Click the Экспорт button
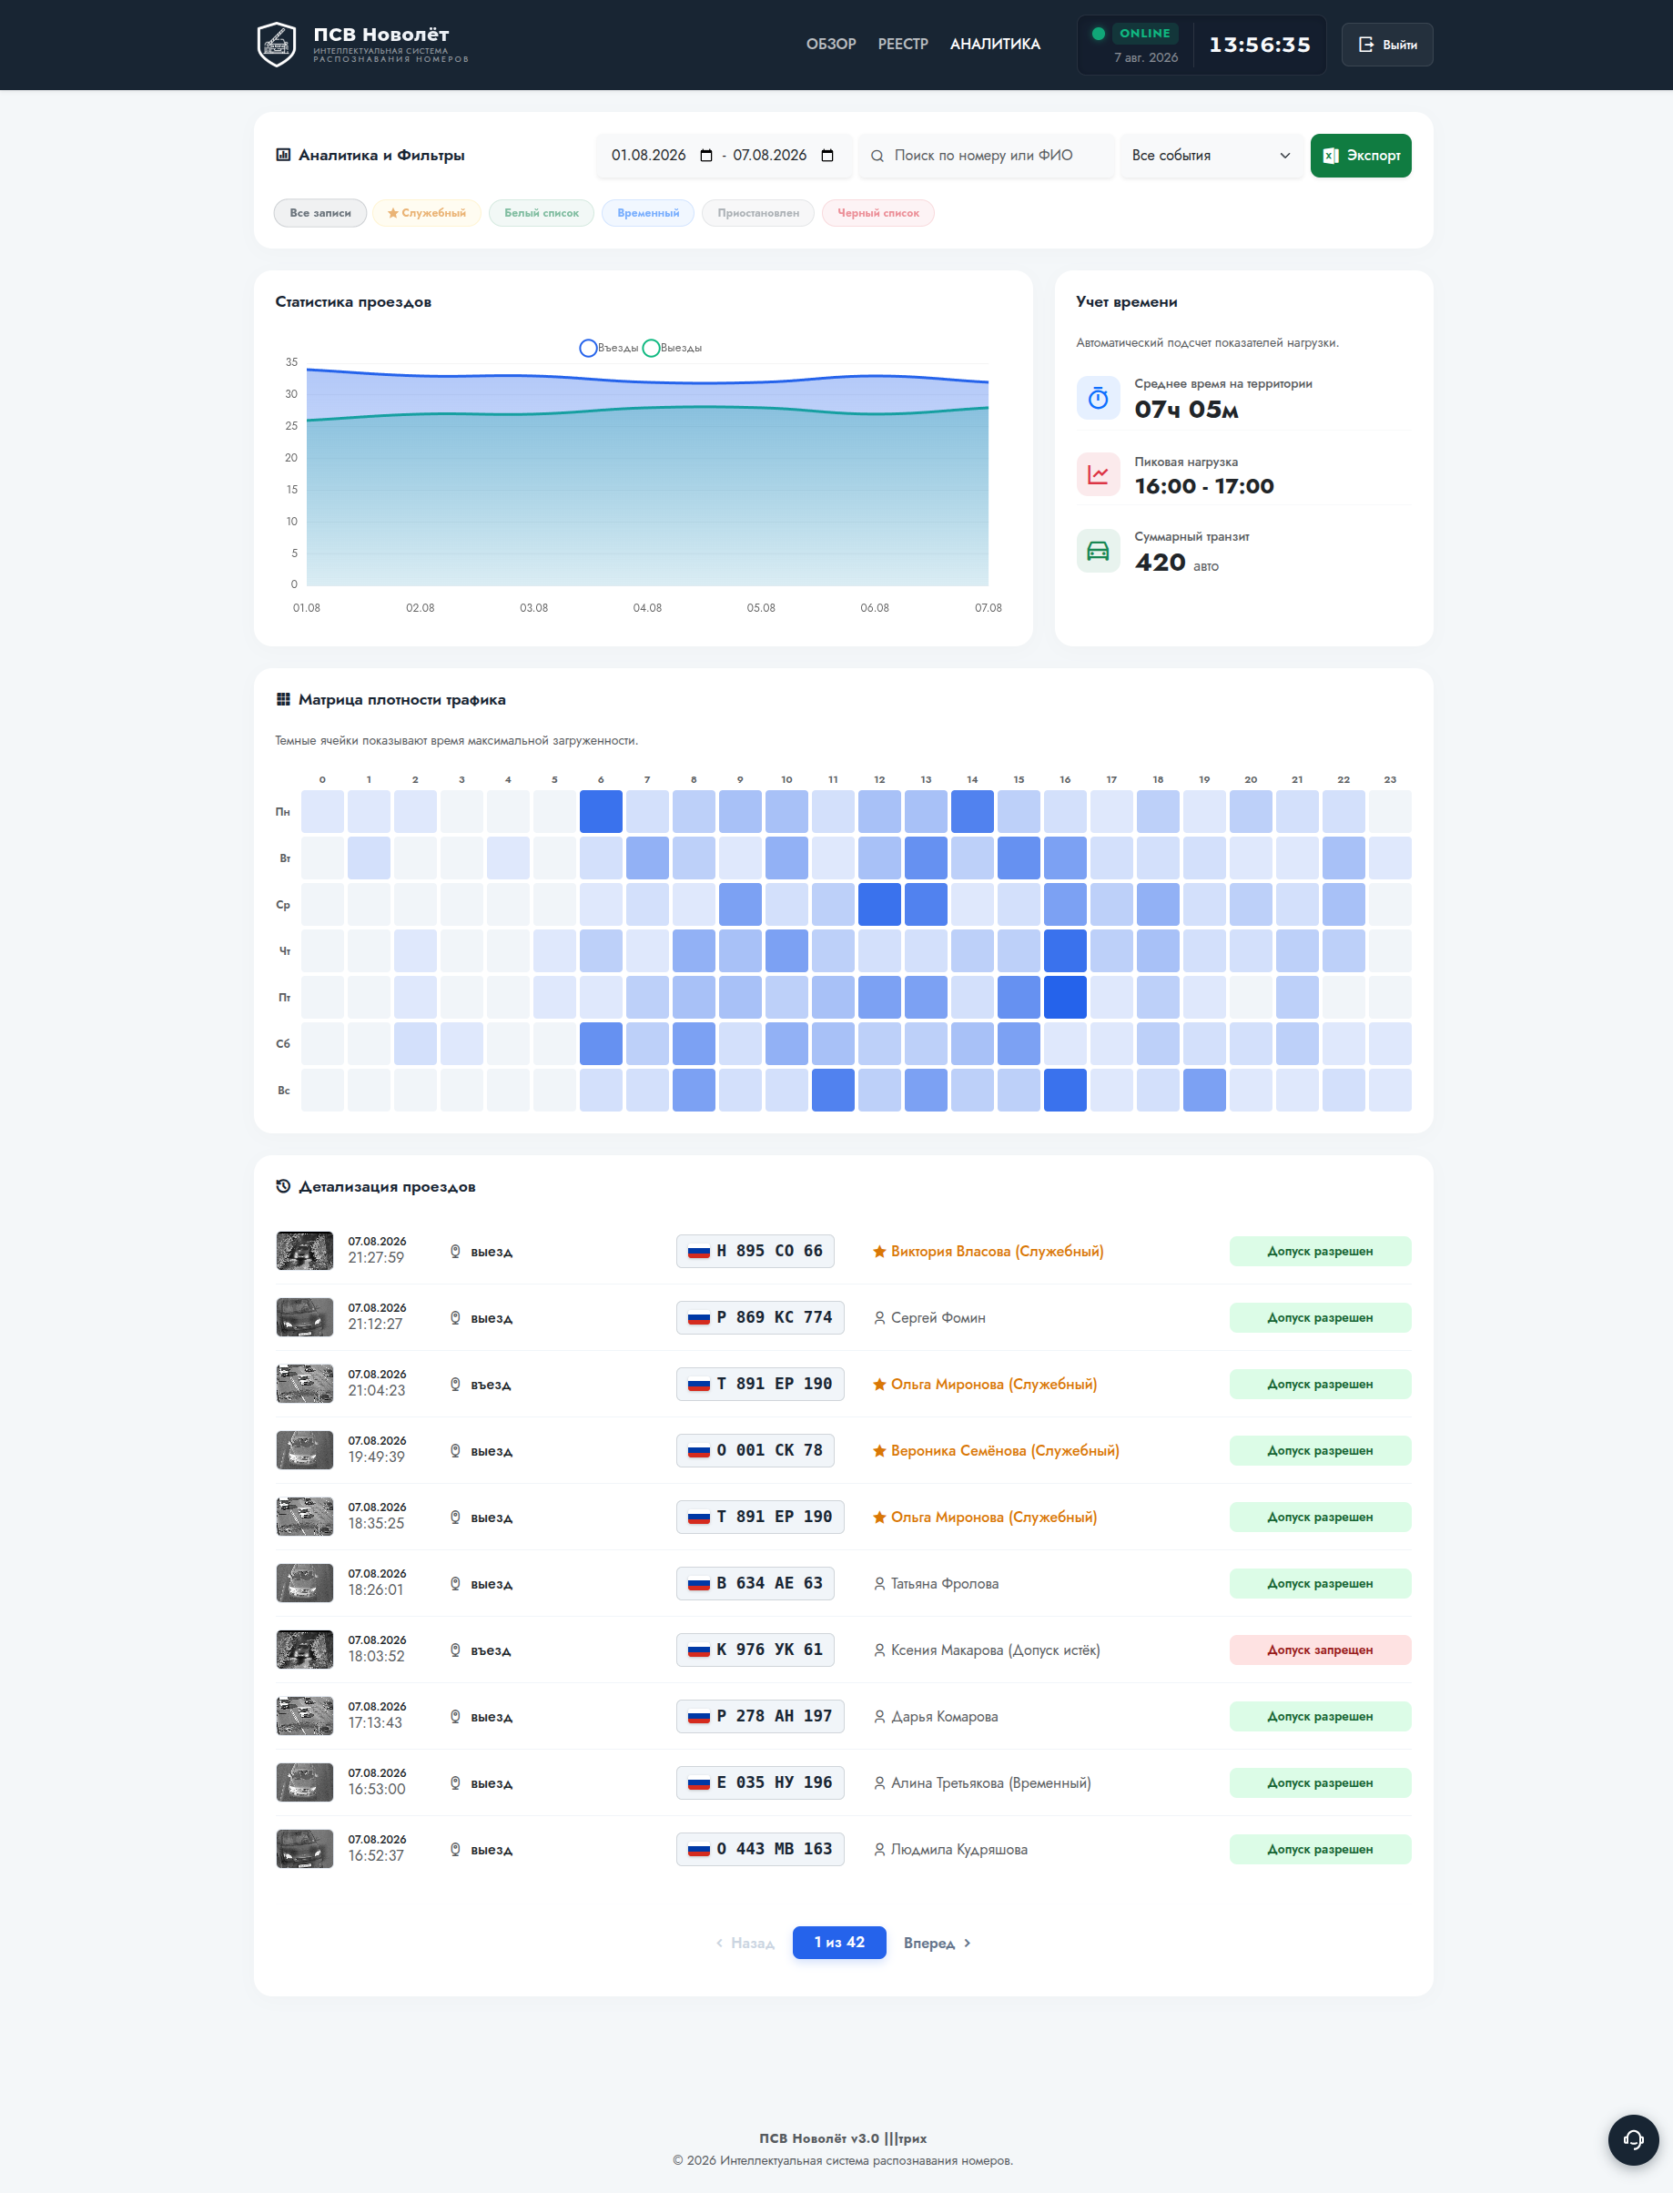The image size is (1673, 2193). coord(1360,156)
